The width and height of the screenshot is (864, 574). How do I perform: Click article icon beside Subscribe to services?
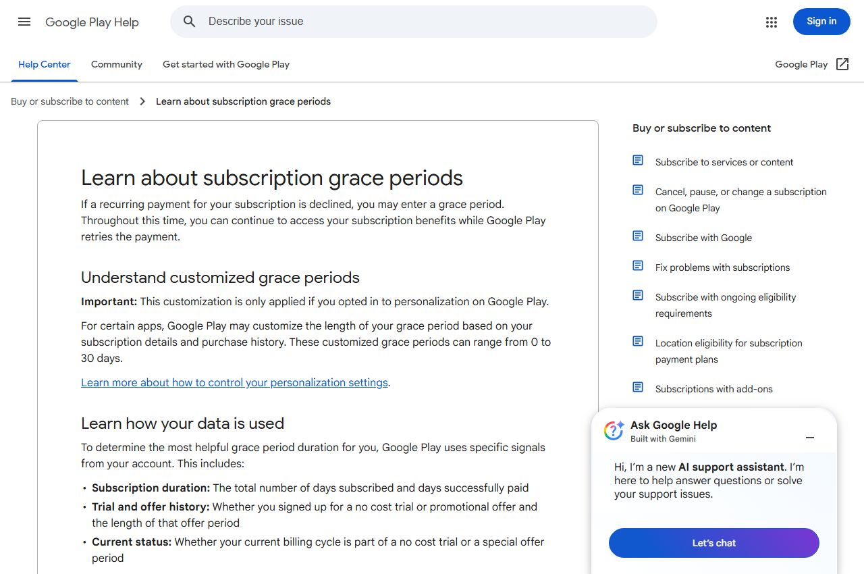(638, 160)
